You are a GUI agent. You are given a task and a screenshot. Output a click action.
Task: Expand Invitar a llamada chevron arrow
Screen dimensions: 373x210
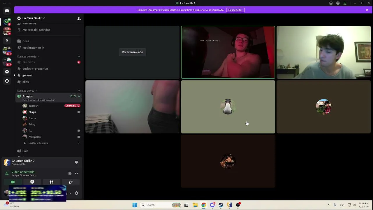(79, 143)
